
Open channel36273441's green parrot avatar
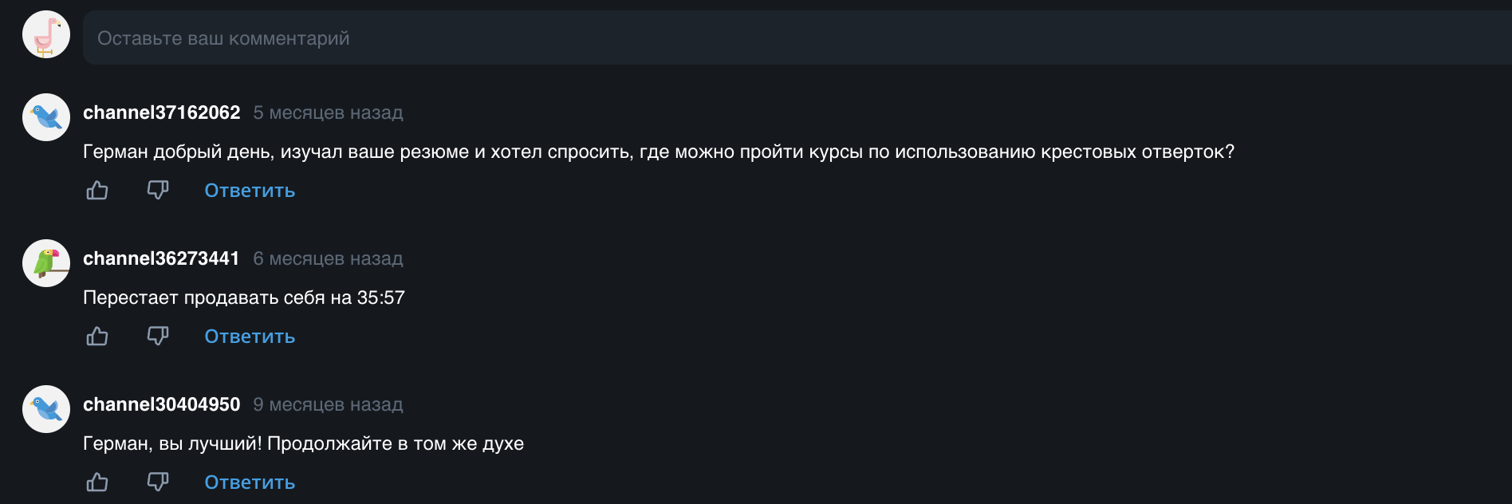(x=46, y=263)
